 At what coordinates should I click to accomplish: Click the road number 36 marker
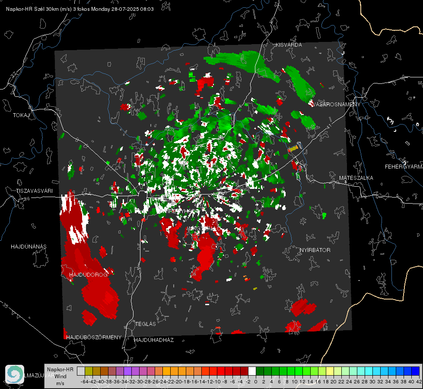pos(27,199)
